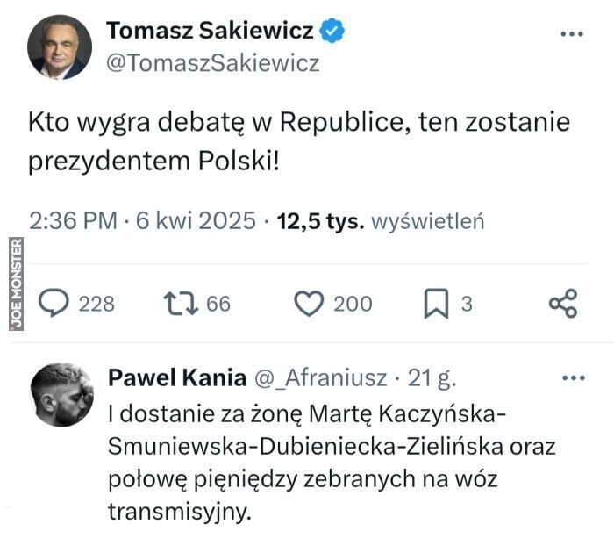Open more options on Pawel Kania's reply
The width and height of the screenshot is (614, 560).
click(572, 378)
